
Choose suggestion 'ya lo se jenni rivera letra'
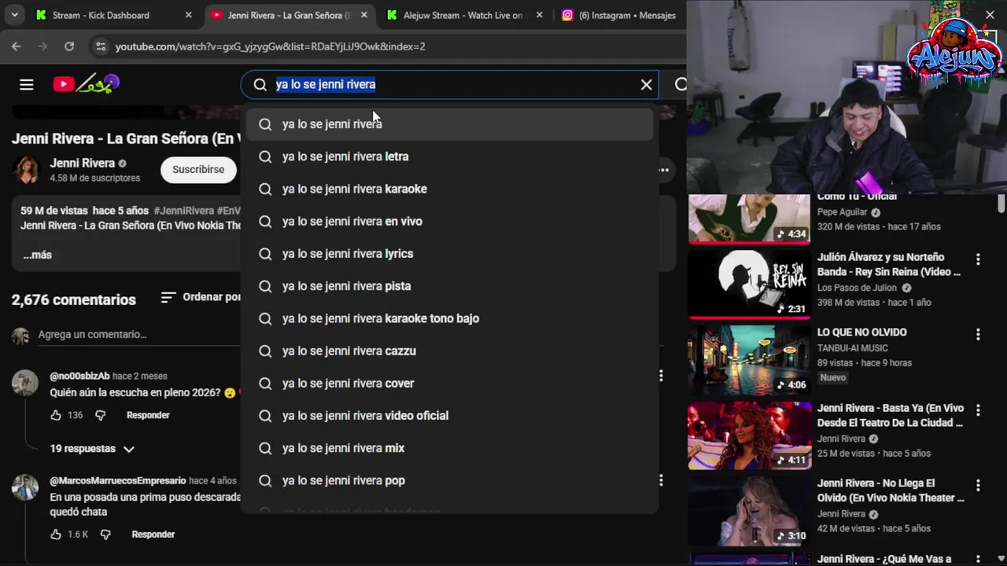tap(449, 156)
